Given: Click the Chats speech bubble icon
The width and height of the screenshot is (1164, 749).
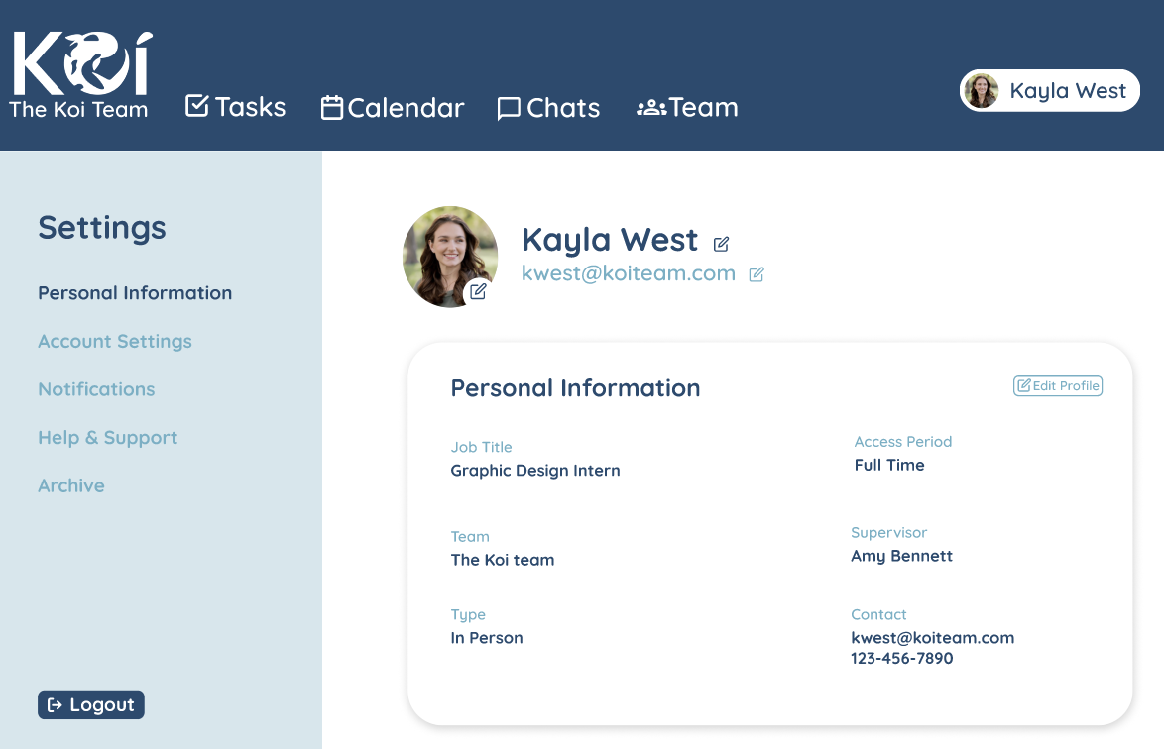Looking at the screenshot, I should click(x=509, y=109).
